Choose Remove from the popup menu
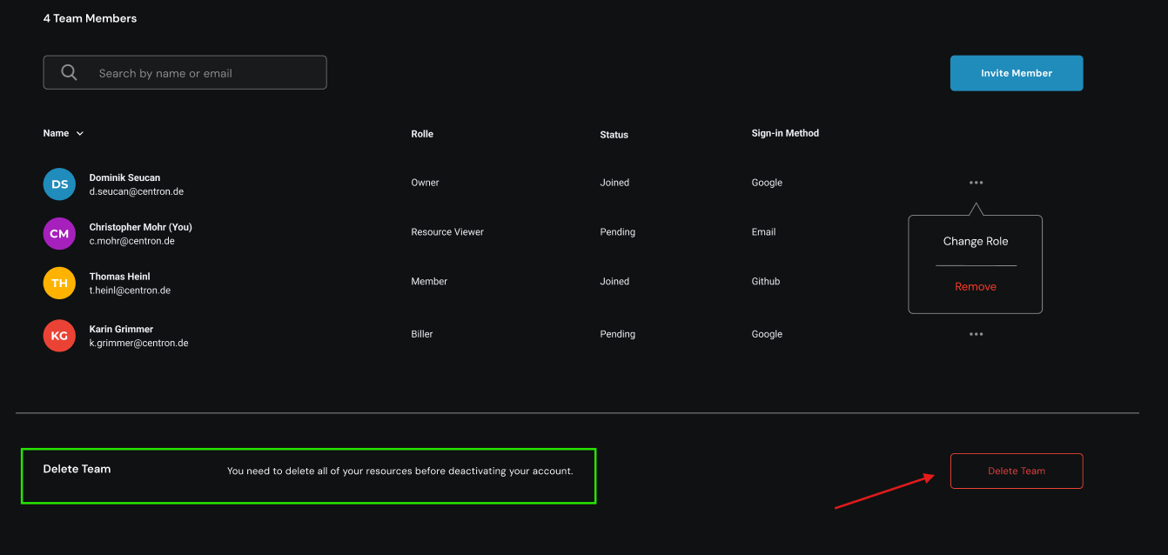Viewport: 1168px width, 555px height. (975, 287)
